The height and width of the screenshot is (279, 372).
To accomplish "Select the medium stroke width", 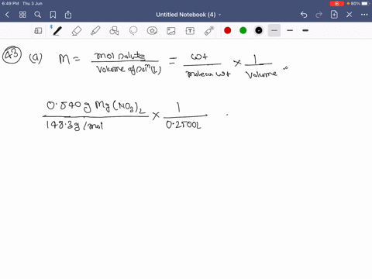I will [x=290, y=30].
